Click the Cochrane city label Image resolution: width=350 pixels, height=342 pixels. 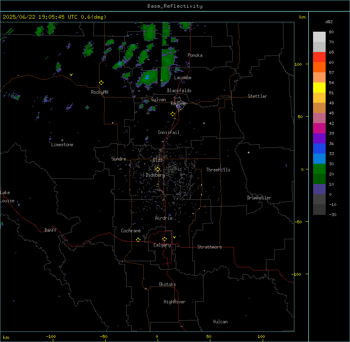coord(131,231)
